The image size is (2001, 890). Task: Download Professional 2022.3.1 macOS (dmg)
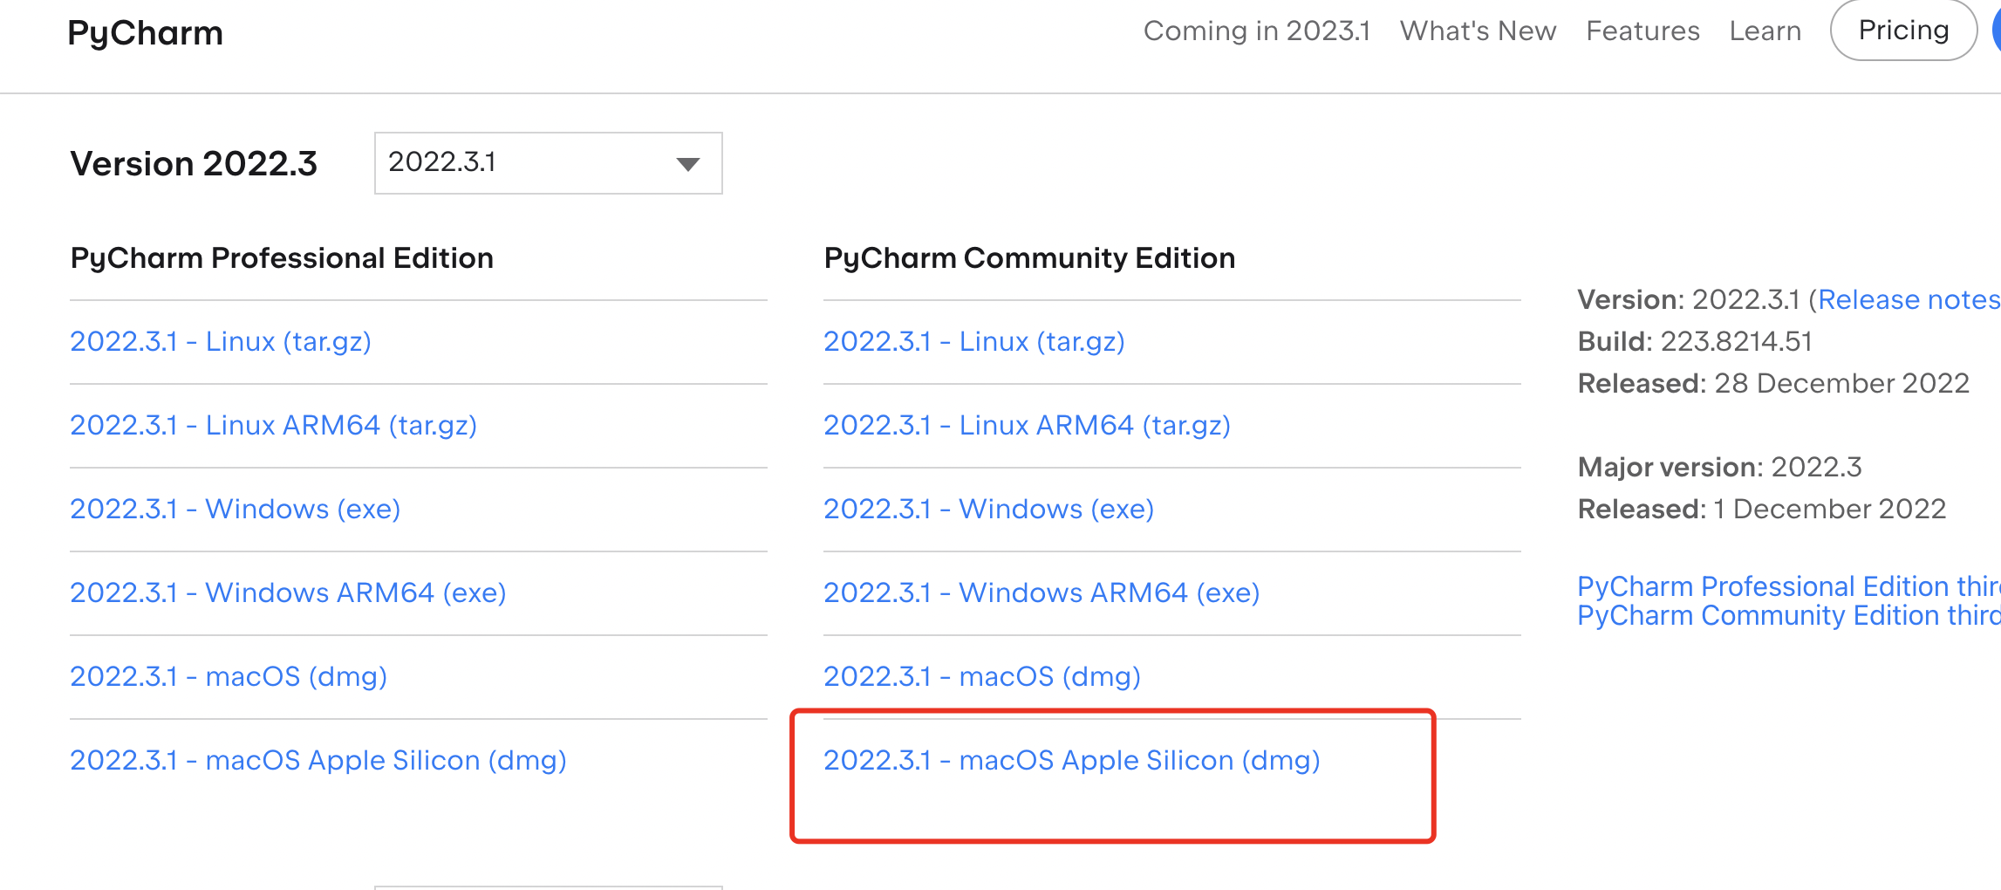pyautogui.click(x=229, y=676)
